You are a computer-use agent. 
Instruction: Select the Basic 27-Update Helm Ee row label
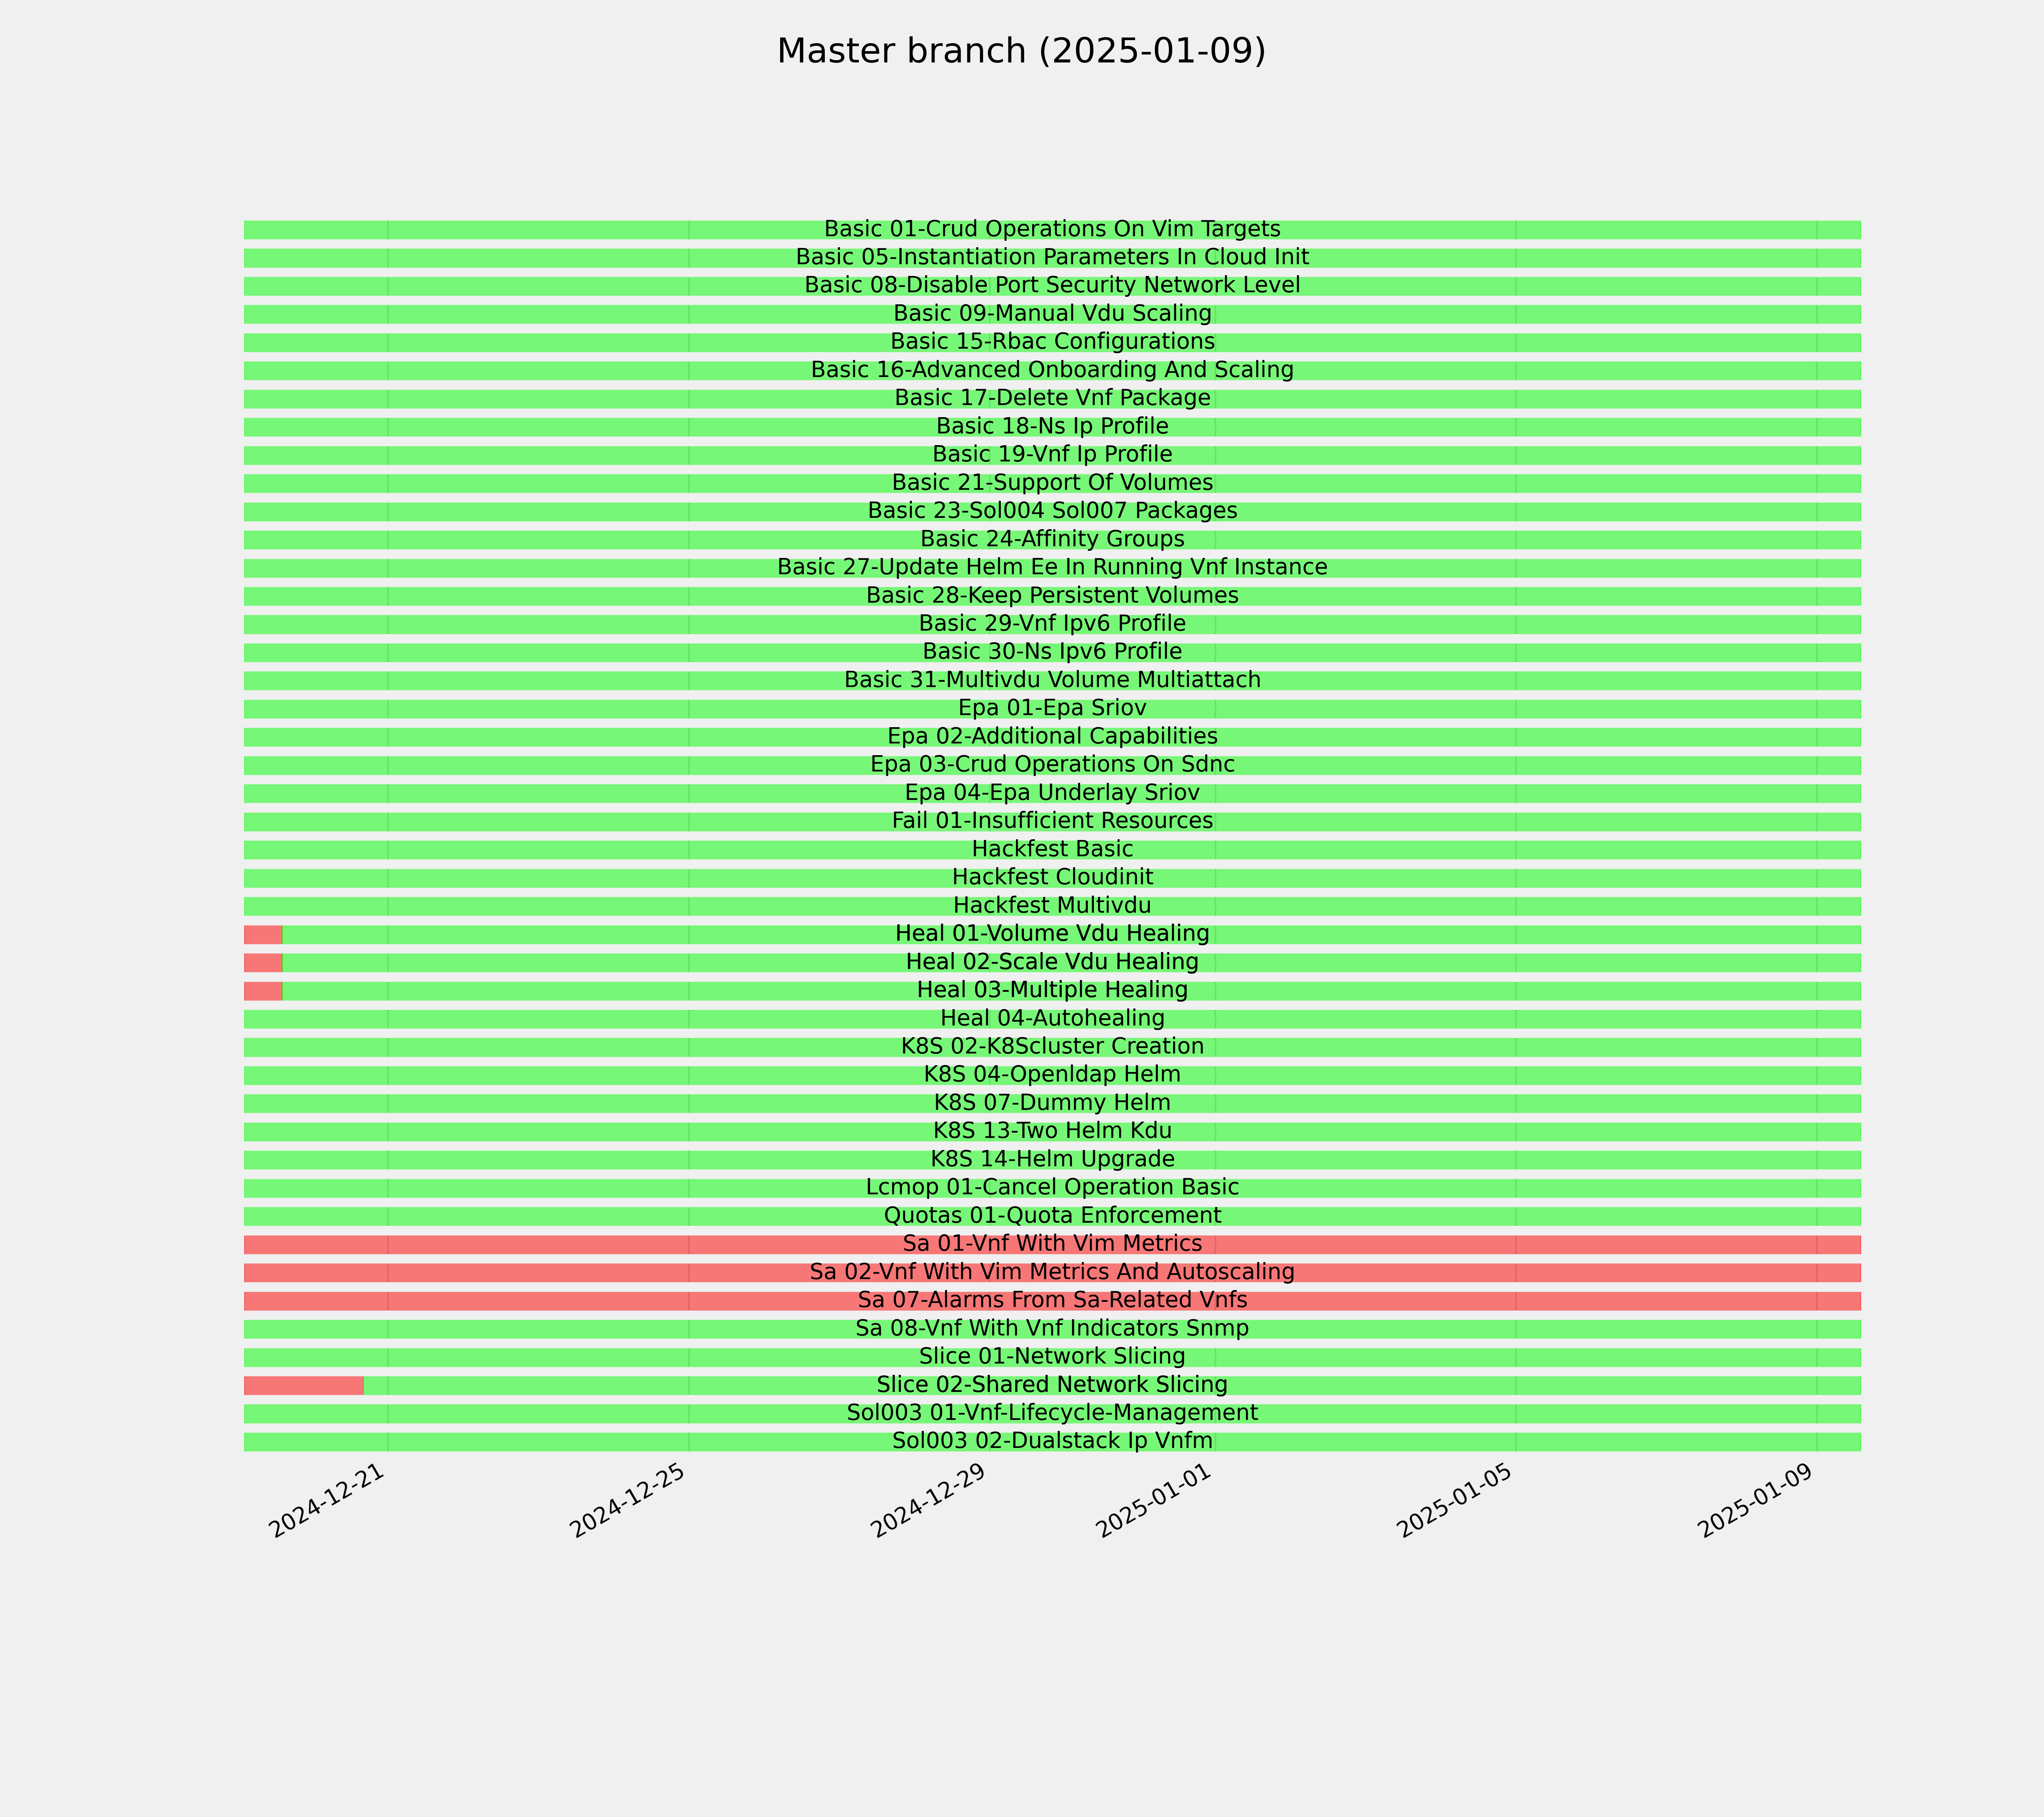click(x=1052, y=568)
